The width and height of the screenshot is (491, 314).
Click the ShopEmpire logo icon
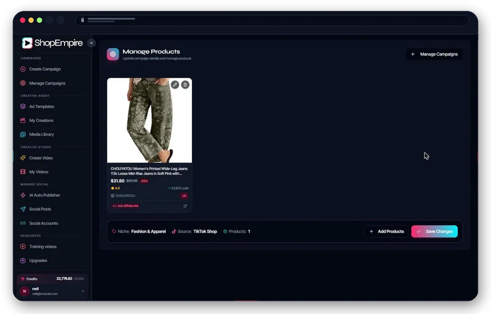pos(27,43)
